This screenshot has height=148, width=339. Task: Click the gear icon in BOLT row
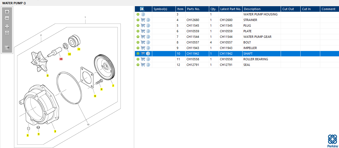coord(138,42)
